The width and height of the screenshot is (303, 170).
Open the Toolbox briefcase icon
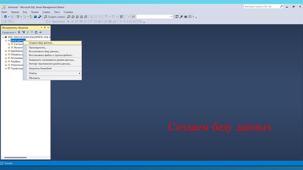[x=186, y=17]
